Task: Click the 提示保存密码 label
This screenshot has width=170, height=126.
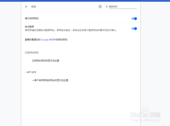Action: pos(32,18)
